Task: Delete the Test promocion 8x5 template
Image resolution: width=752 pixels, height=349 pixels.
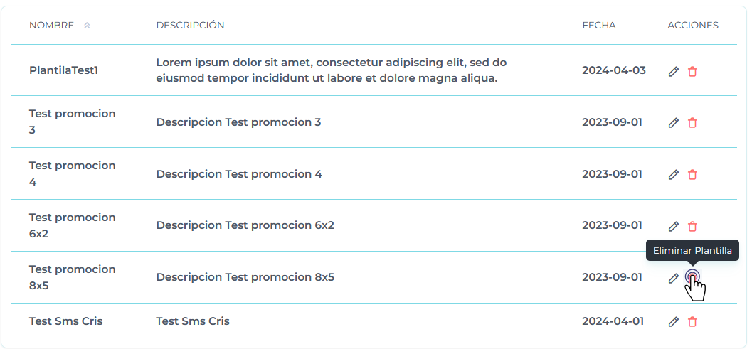Action: [692, 277]
